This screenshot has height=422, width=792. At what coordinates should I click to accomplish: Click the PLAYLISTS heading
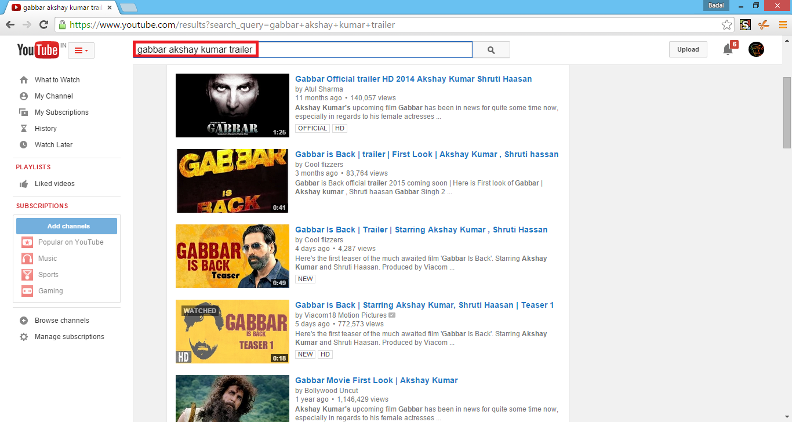[x=33, y=167]
